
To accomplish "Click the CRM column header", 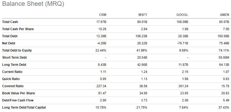I will pyautogui.click(x=103, y=15).
